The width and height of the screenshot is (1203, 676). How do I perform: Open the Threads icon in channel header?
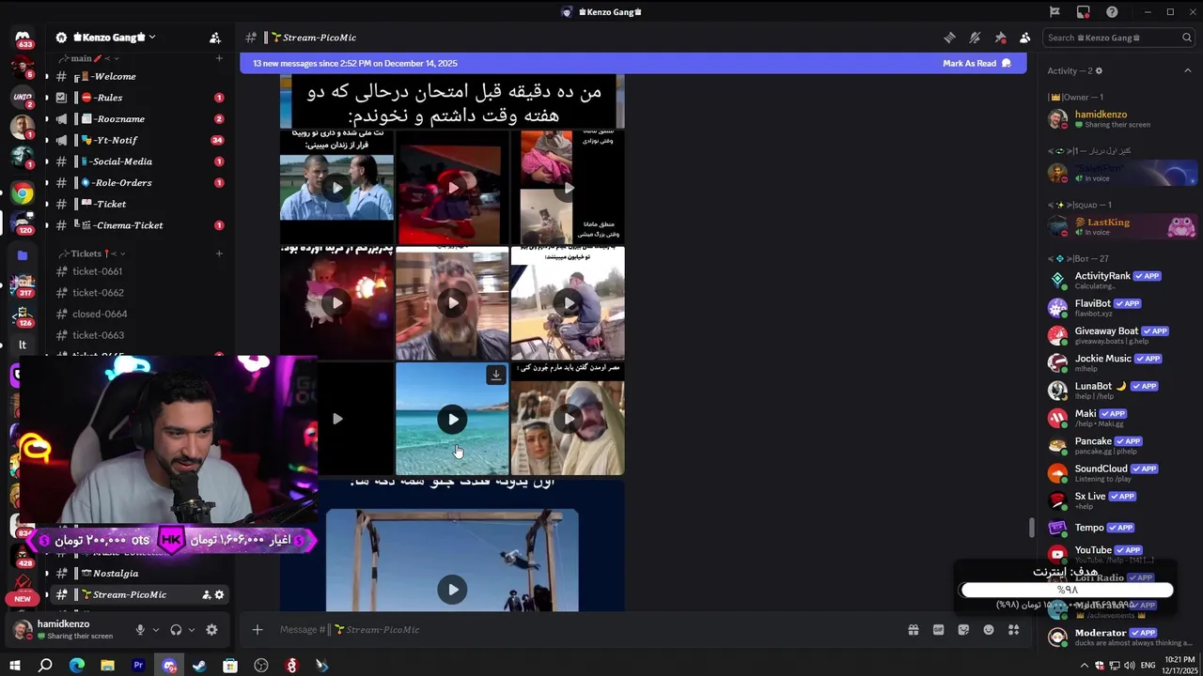tap(949, 38)
